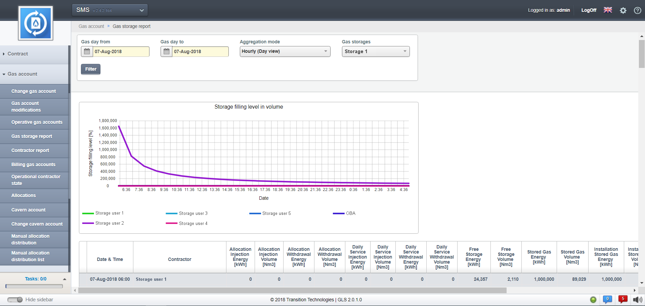
Task: Click the LogOff link
Action: click(589, 10)
